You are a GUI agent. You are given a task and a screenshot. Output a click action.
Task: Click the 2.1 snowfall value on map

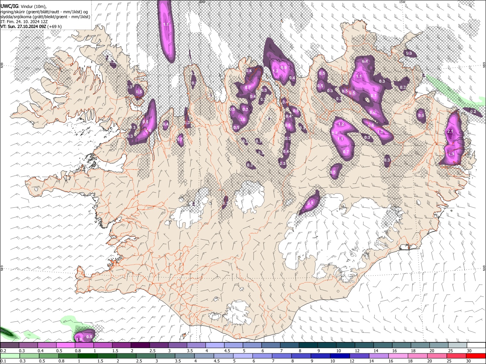[450, 131]
